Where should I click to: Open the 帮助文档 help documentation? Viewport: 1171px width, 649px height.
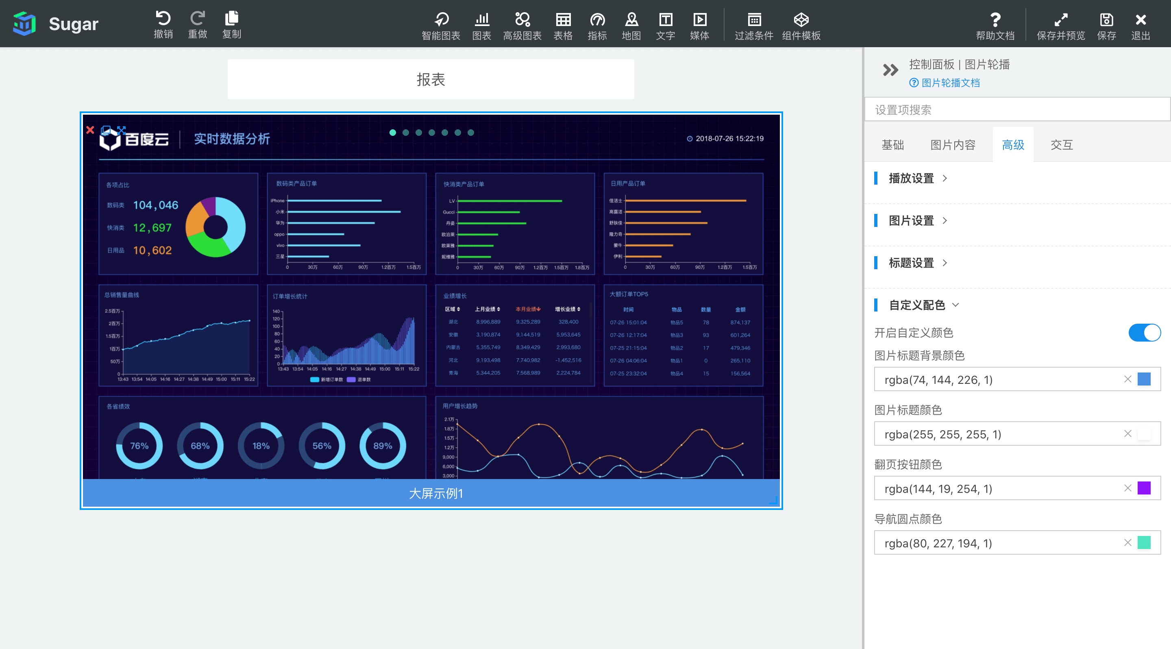pos(995,26)
